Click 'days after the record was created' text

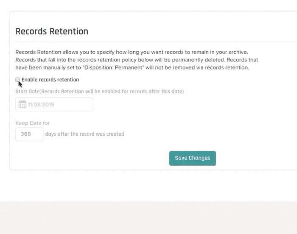85,134
